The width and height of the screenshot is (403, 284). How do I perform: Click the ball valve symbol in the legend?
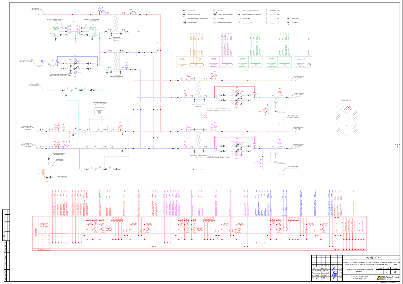click(x=184, y=10)
